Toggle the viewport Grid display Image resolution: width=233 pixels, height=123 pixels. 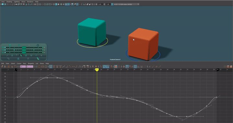(35, 4)
